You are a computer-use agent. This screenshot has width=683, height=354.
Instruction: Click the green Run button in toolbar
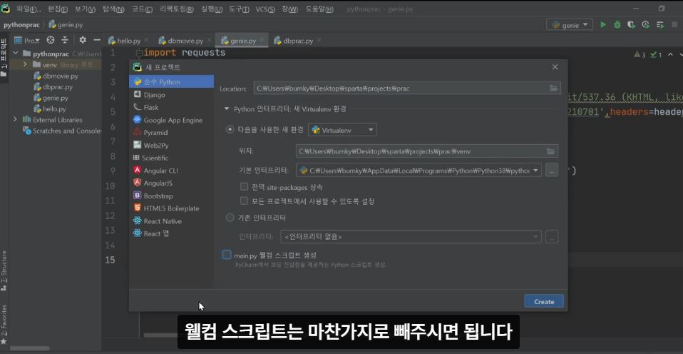click(x=603, y=25)
